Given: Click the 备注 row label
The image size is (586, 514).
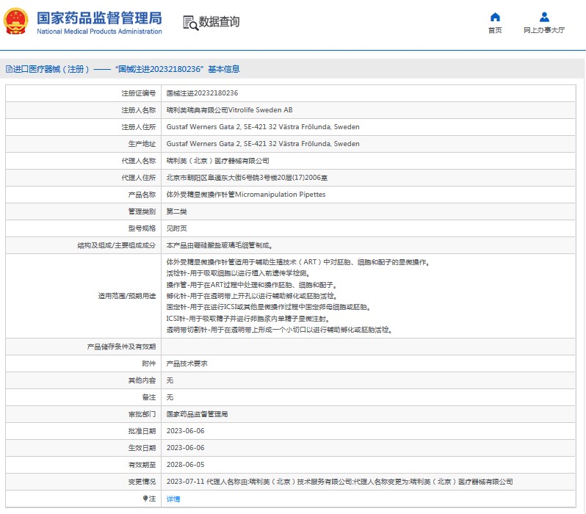Looking at the screenshot, I should click(149, 397).
